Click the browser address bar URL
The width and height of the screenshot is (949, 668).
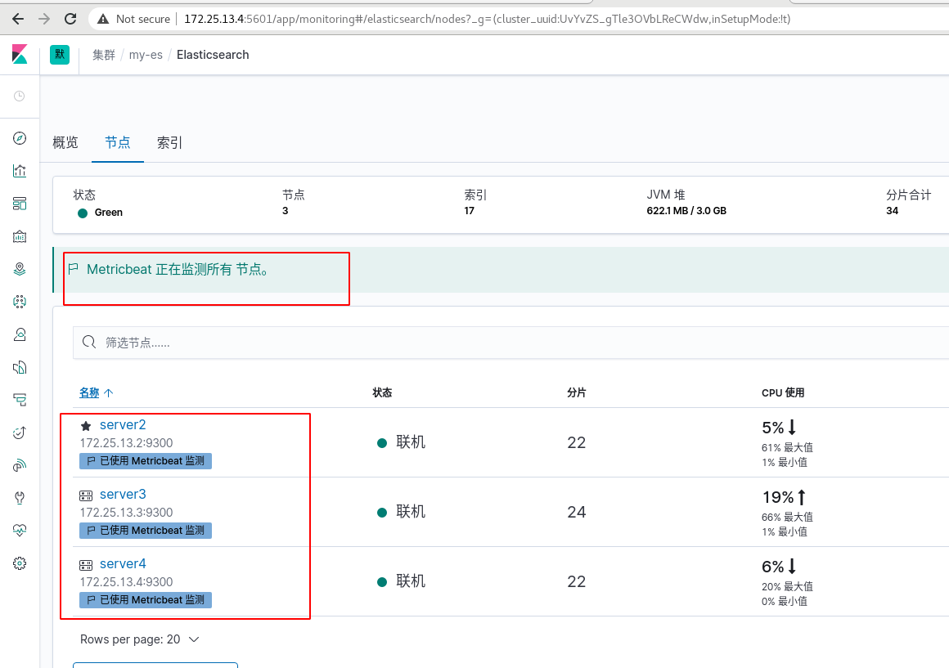[x=488, y=19]
